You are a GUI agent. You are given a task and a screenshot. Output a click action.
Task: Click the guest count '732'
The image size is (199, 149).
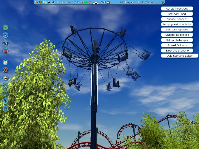point(77,2)
